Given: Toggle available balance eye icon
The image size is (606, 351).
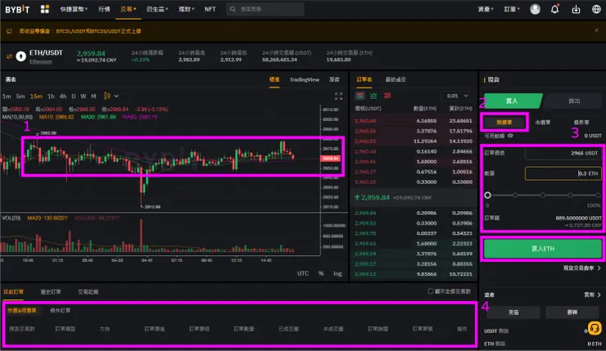Looking at the screenshot, I should point(510,136).
